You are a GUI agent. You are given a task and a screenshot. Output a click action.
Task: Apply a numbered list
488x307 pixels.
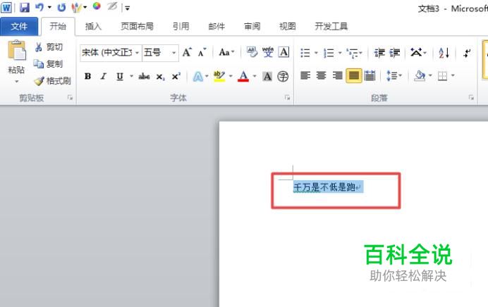[329, 53]
